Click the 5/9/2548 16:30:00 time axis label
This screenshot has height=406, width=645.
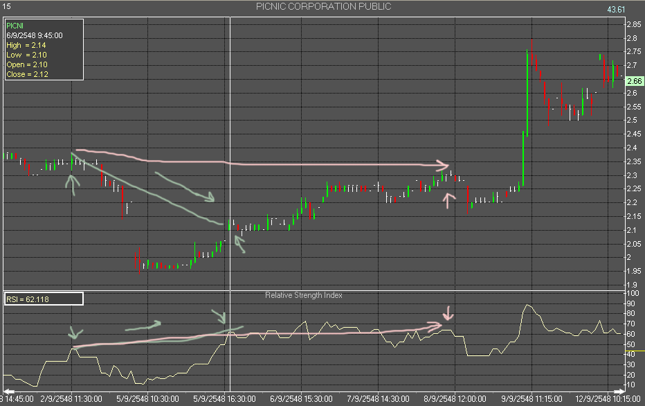(x=225, y=399)
